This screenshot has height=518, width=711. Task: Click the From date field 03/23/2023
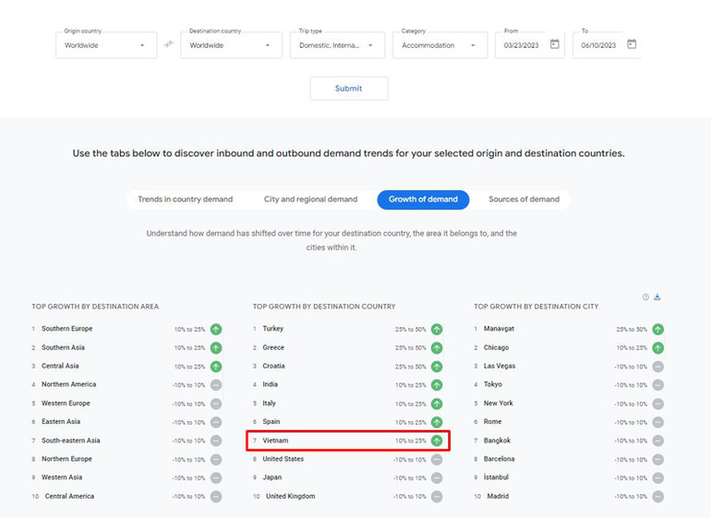523,45
